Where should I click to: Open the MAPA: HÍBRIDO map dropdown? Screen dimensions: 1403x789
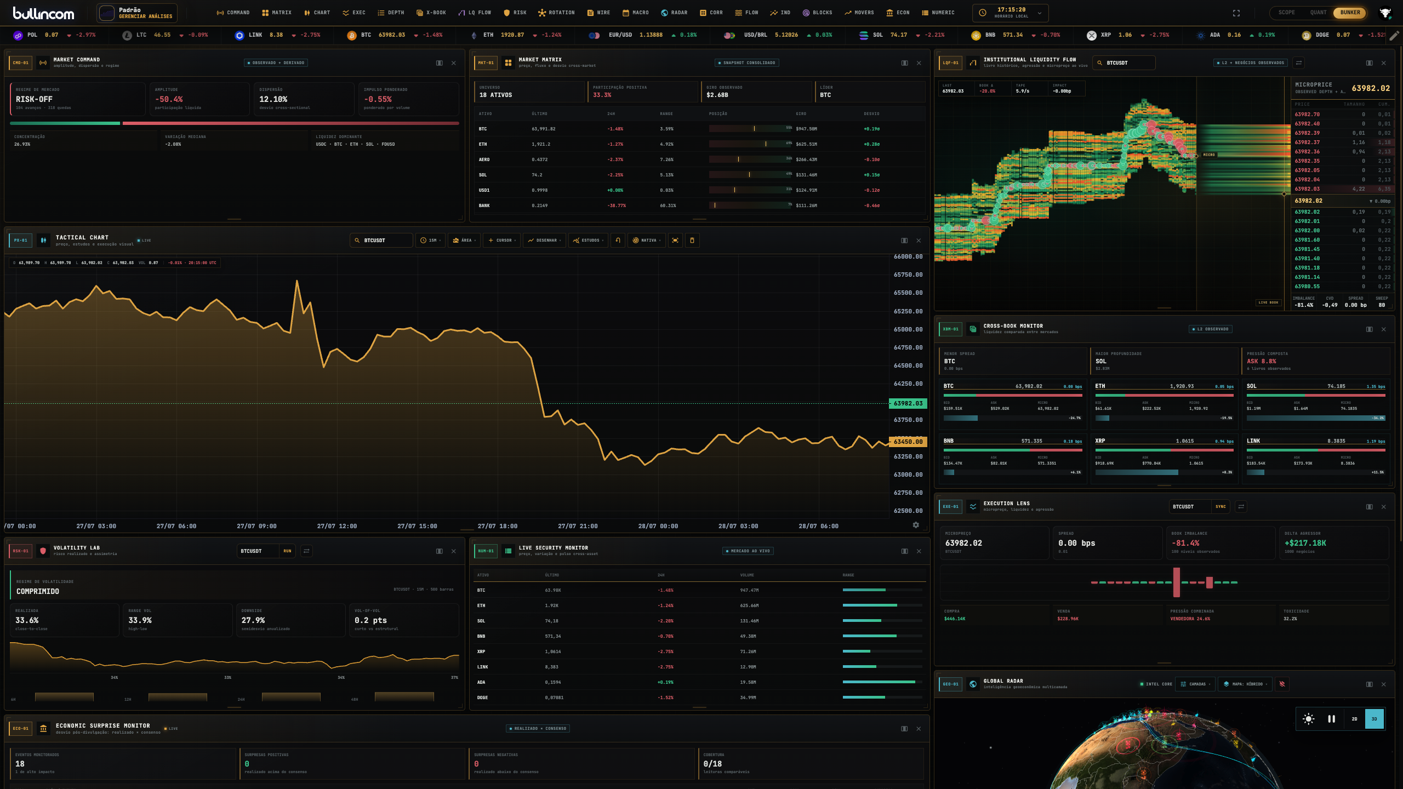pos(1245,684)
